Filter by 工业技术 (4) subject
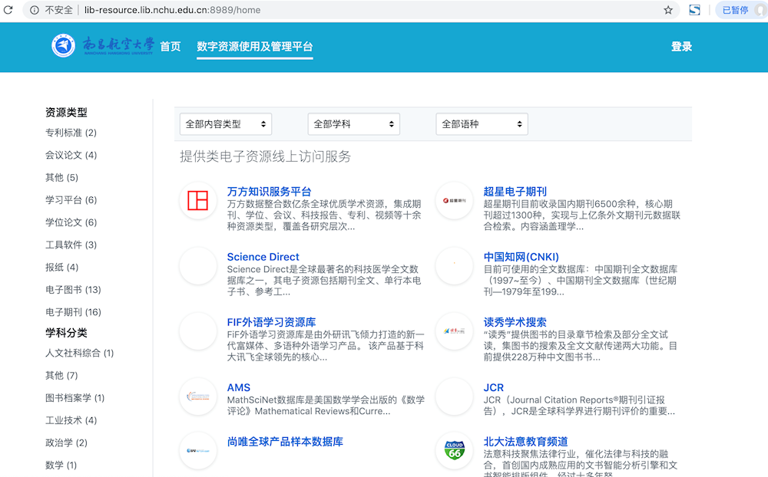The height and width of the screenshot is (477, 768). pos(71,421)
